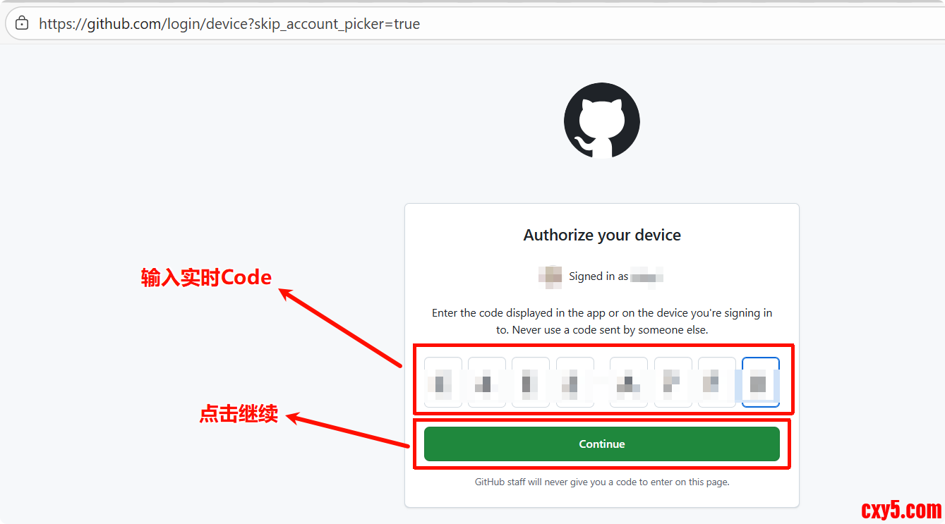Click the fourth code digit box
This screenshot has width=945, height=524.
575,382
